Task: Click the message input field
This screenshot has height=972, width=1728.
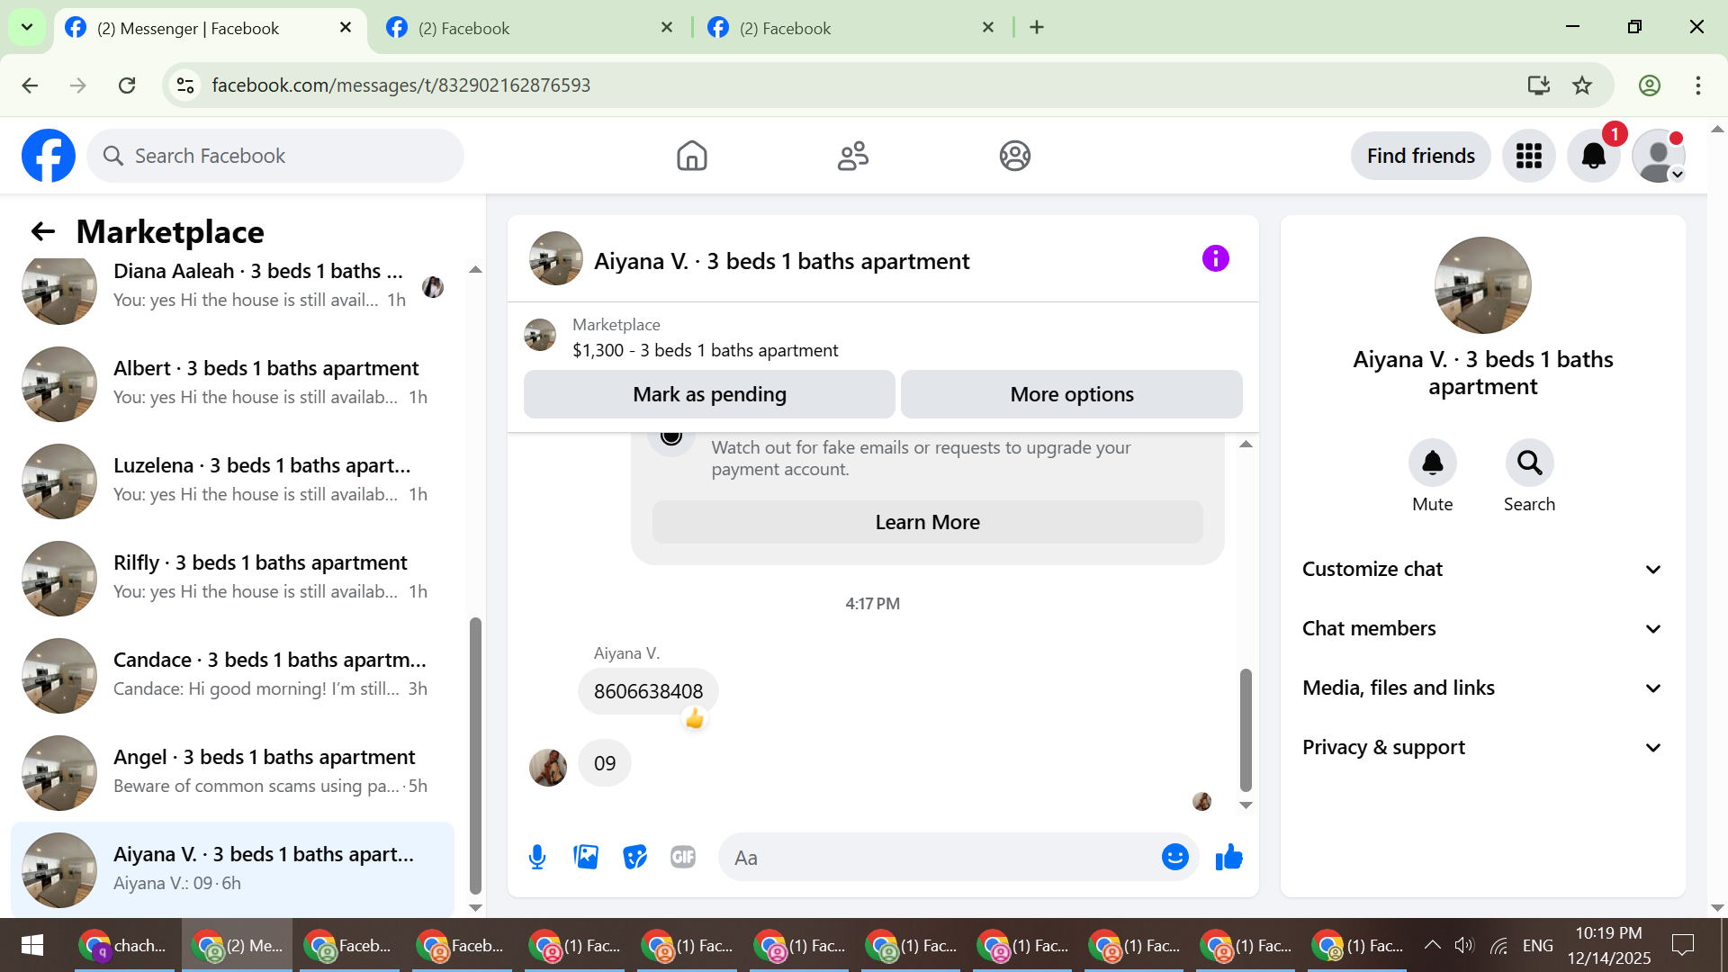Action: tap(940, 857)
